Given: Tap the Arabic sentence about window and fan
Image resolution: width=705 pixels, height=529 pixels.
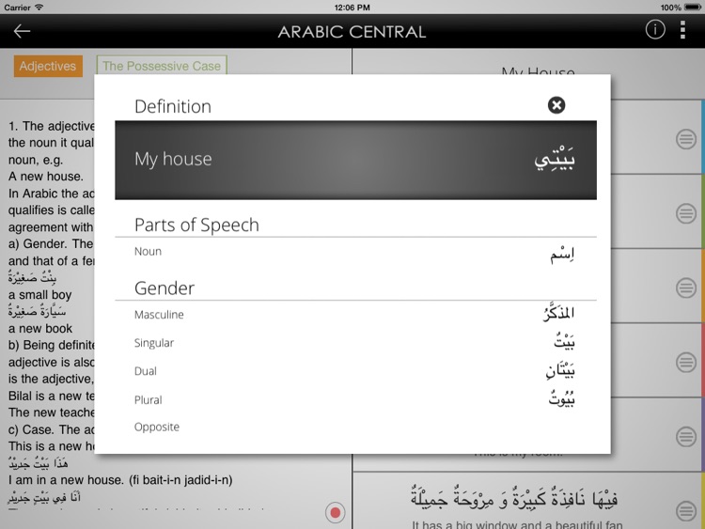Looking at the screenshot, I should [514, 498].
